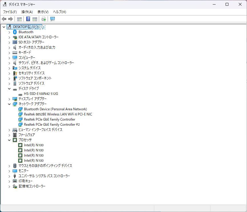Collapse the DESKTOP root node
This screenshot has width=247, height=212.
click(4, 27)
